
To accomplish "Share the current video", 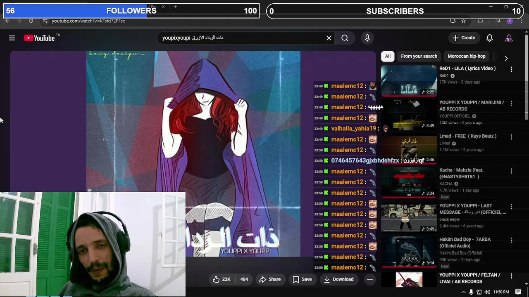I will 270,279.
